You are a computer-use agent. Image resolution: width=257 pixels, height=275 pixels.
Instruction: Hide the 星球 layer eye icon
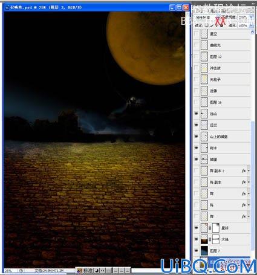196,228
